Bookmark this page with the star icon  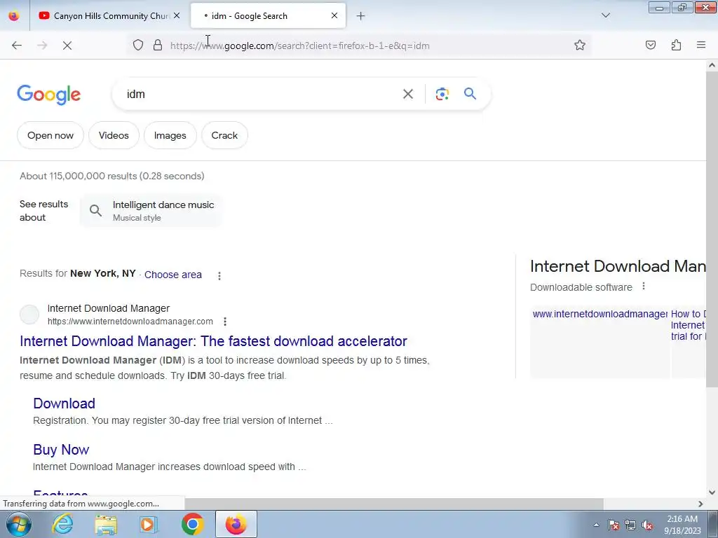pos(580,45)
